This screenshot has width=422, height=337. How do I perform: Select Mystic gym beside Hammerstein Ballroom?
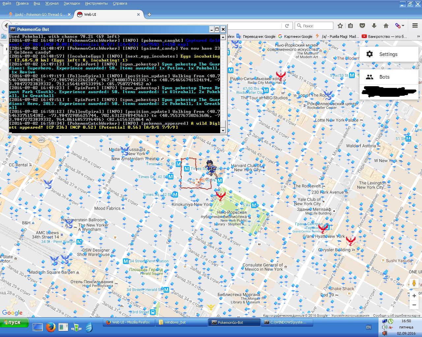[69, 223]
